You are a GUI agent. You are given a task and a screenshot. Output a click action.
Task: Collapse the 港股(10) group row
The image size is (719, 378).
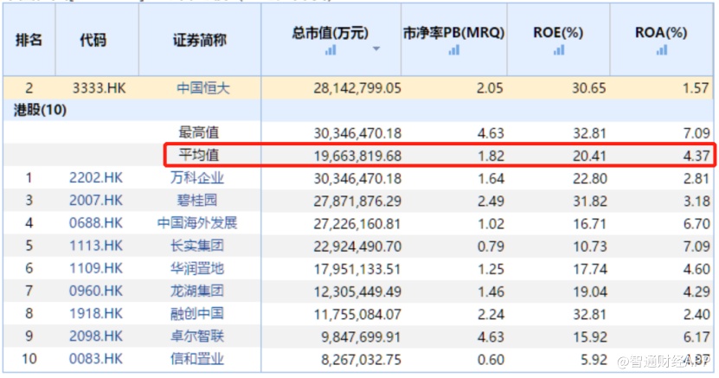tap(41, 110)
